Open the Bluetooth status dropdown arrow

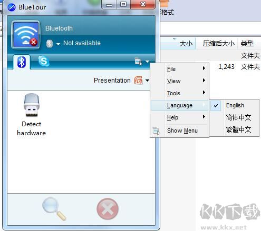point(58,44)
